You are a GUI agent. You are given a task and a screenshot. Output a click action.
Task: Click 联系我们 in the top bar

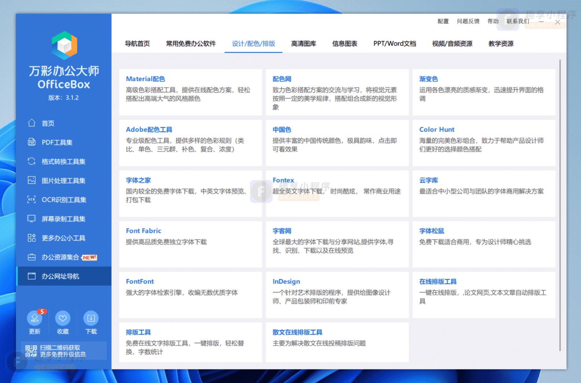pos(518,21)
